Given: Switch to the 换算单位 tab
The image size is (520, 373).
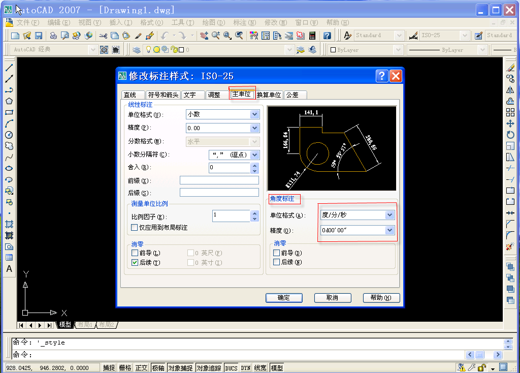Looking at the screenshot, I should click(269, 95).
